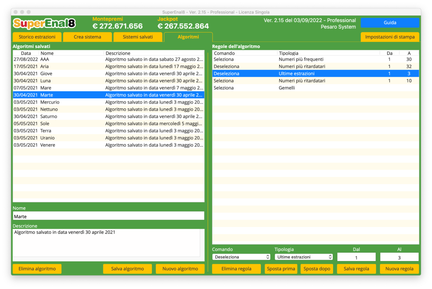The image size is (432, 289).
Task: Select the Mare algorithm row
Action: tap(109, 88)
